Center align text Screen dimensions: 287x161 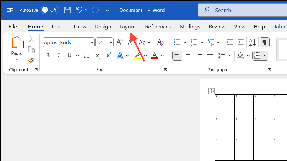point(188,55)
